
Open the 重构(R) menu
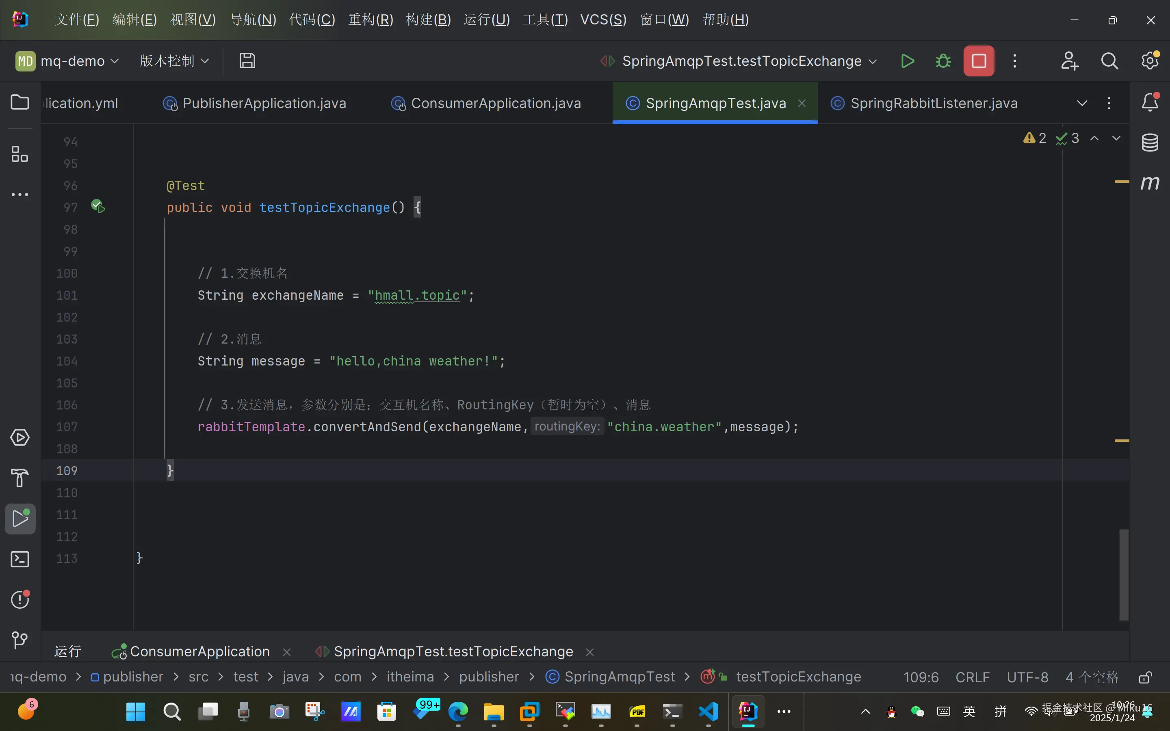tap(371, 19)
